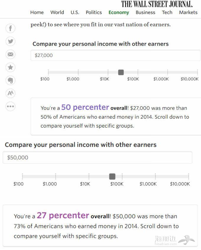The height and width of the screenshot is (250, 201).
Task: Save article with the star icon
Action: 10,67
